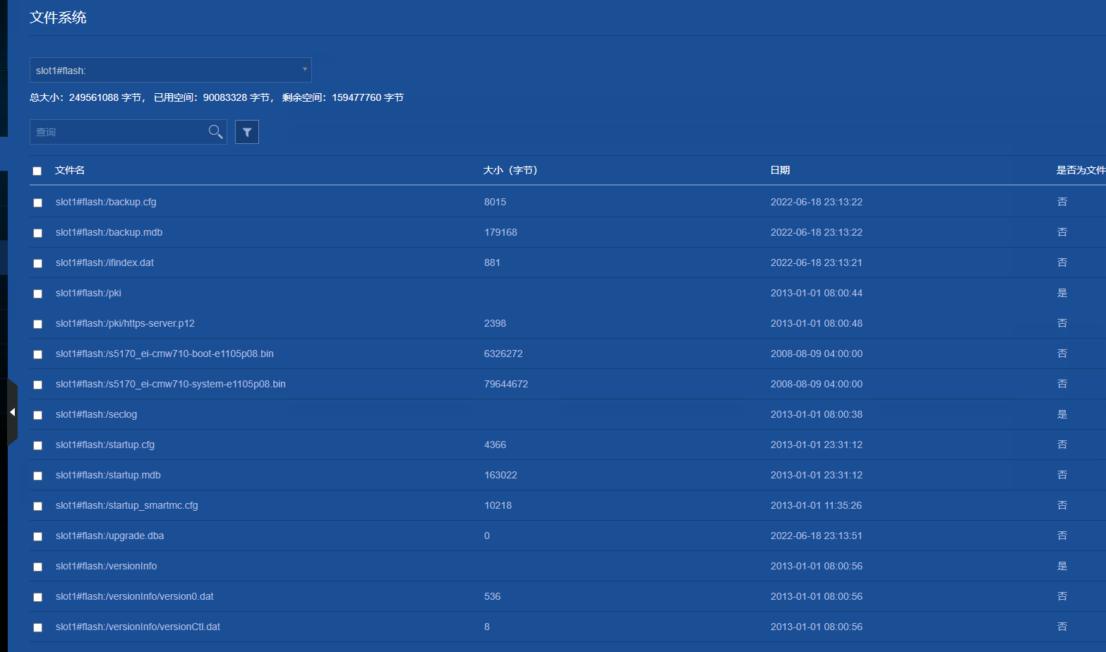Sort by the 文件名 column header
This screenshot has height=652, width=1106.
click(70, 170)
